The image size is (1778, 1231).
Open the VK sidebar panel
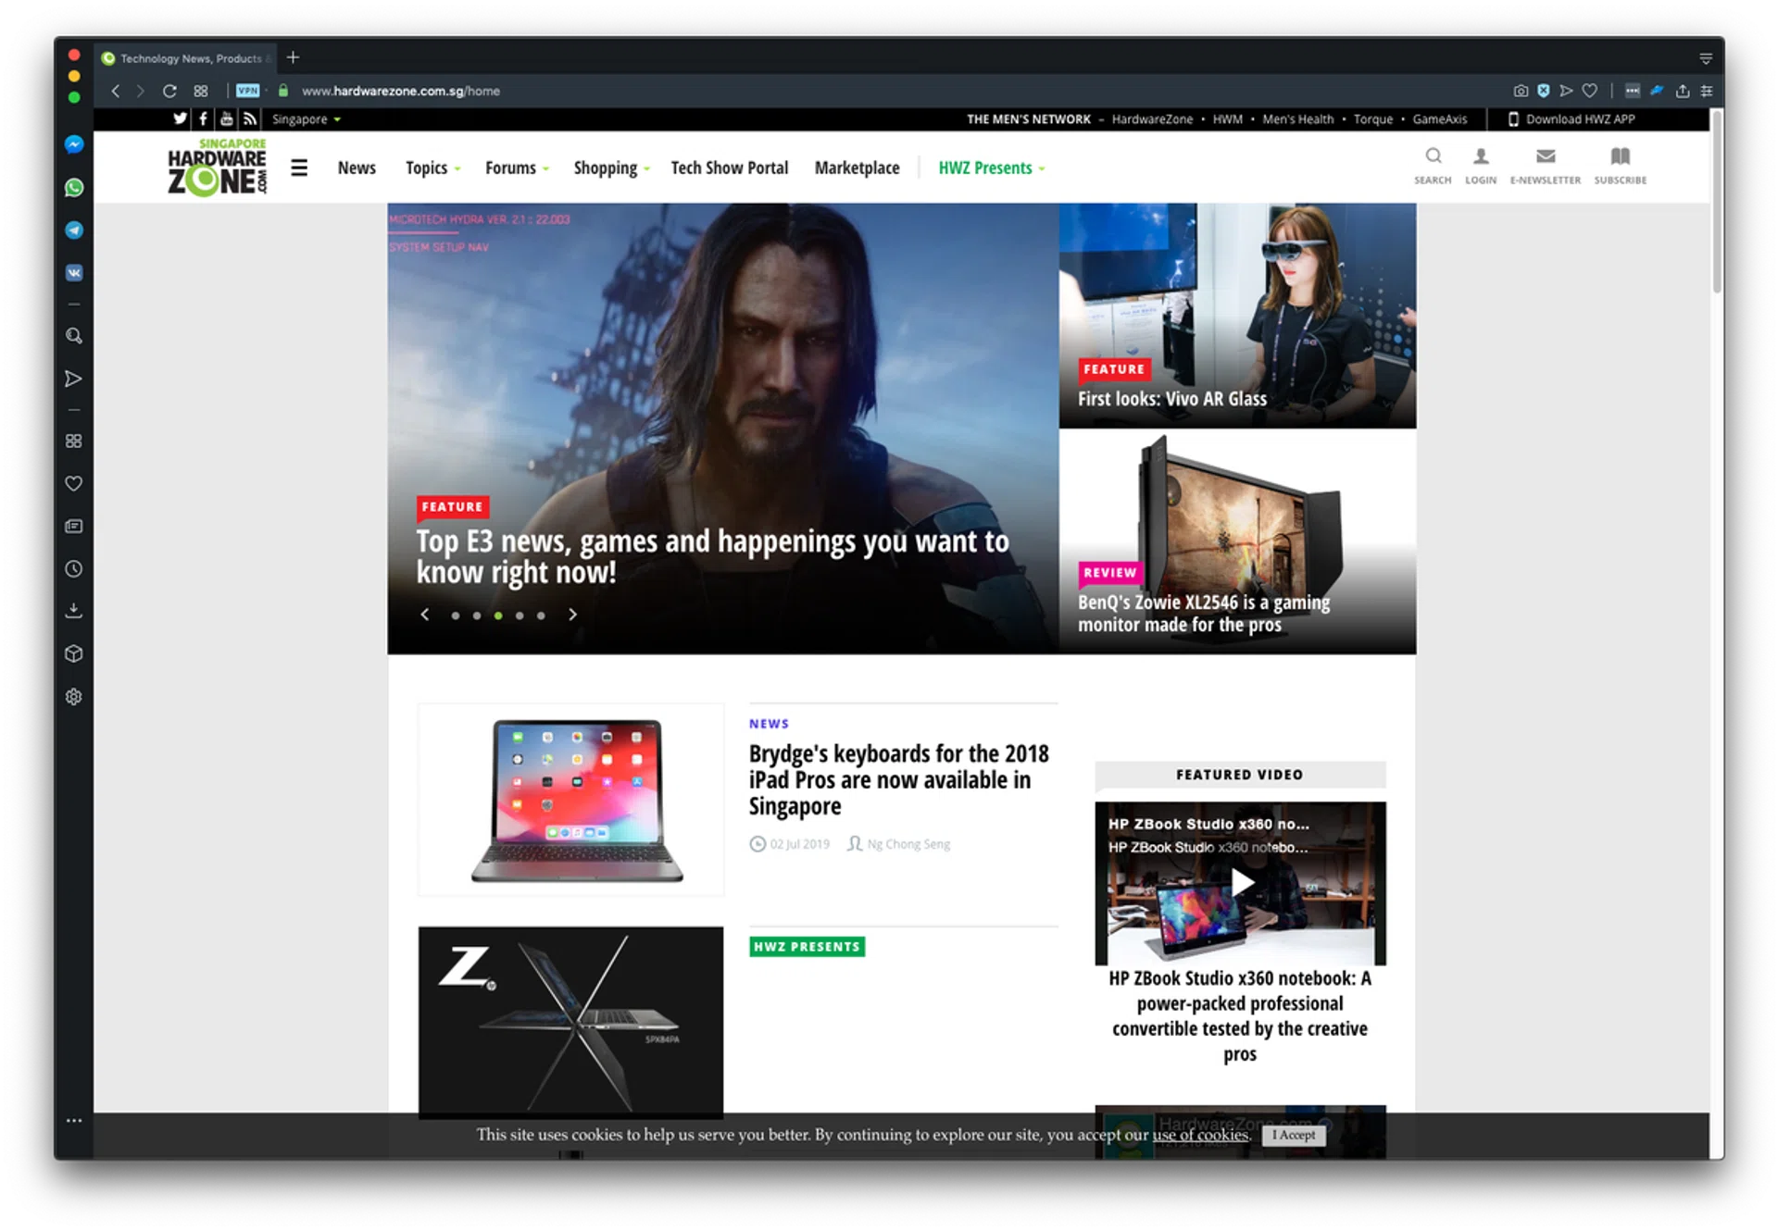coord(74,273)
